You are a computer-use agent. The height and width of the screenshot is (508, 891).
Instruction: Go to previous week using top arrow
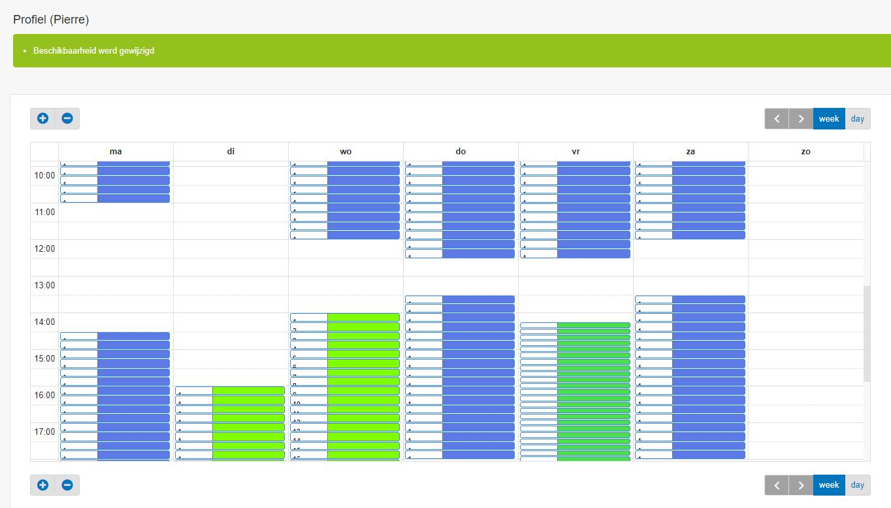[777, 119]
